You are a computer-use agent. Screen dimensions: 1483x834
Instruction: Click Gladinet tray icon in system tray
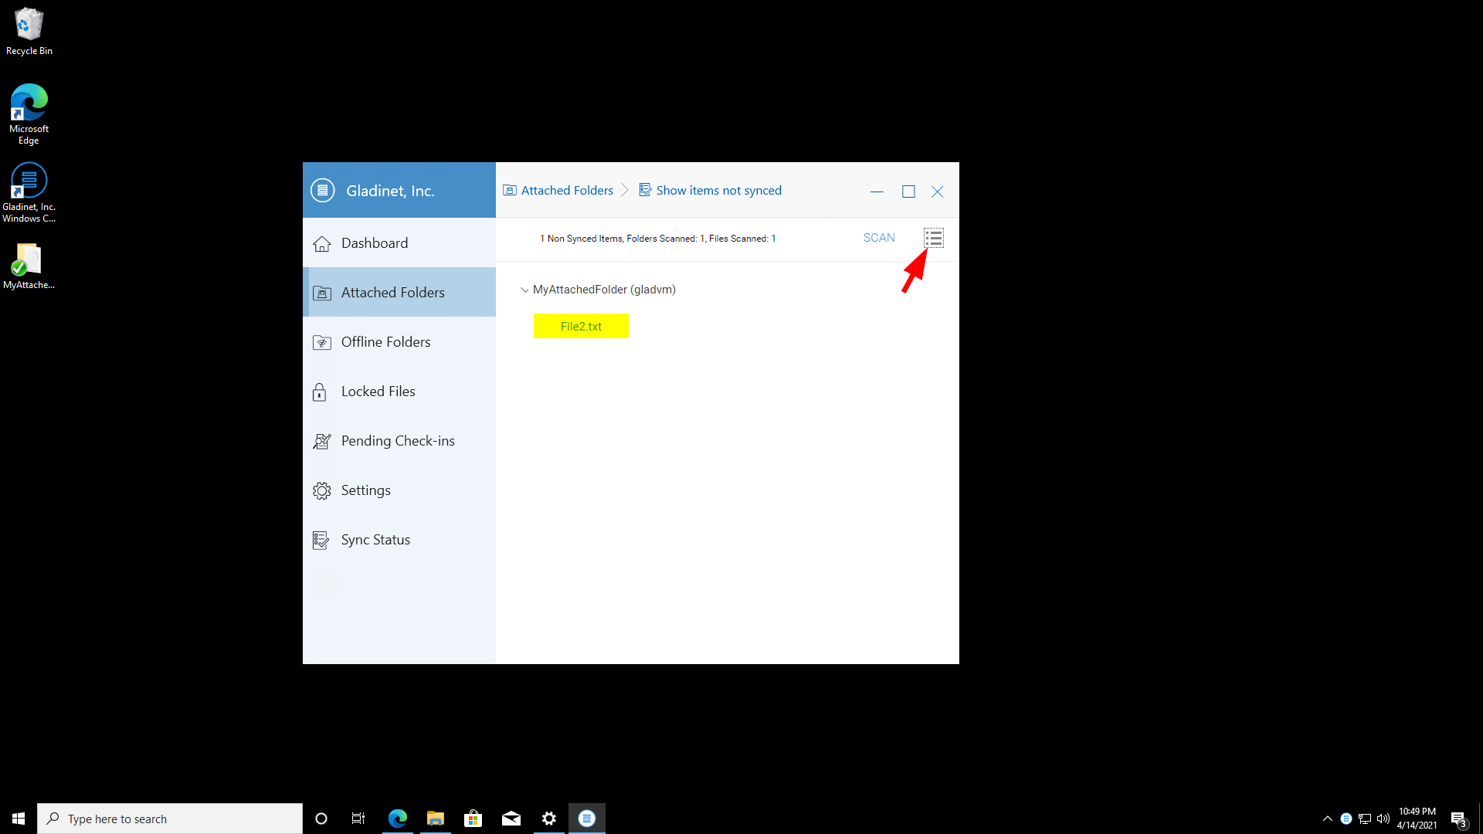[1346, 819]
